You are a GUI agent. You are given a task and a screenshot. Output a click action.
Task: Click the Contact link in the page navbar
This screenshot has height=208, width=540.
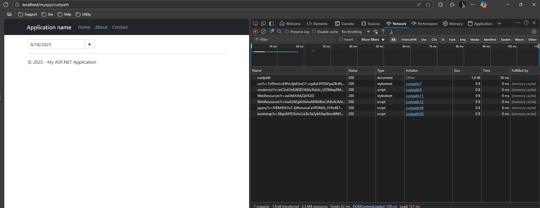click(120, 27)
